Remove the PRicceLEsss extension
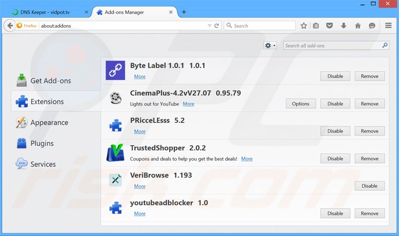The height and width of the screenshot is (236, 399). (x=370, y=131)
